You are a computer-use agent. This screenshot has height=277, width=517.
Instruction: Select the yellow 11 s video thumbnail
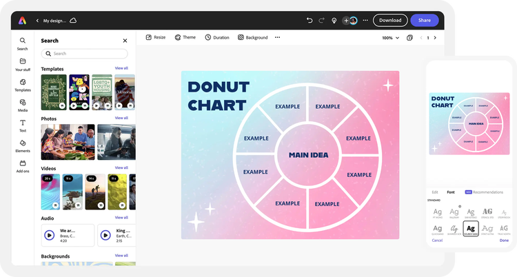(x=117, y=192)
